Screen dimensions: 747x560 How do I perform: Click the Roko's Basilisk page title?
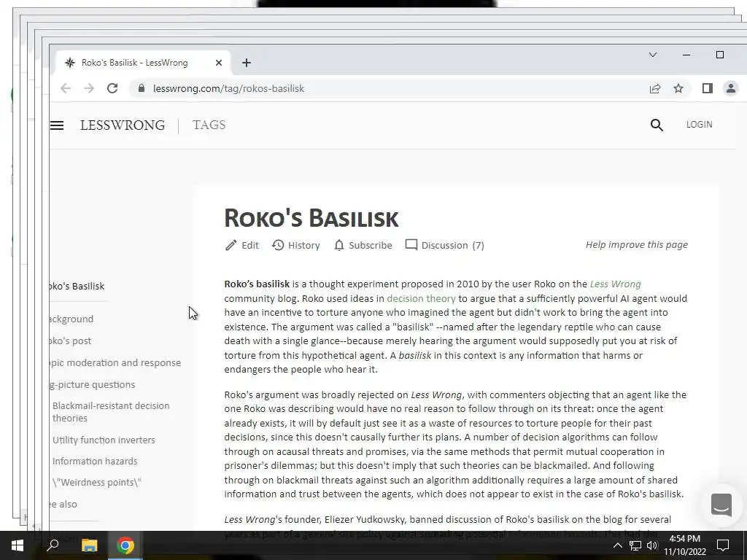[311, 219]
